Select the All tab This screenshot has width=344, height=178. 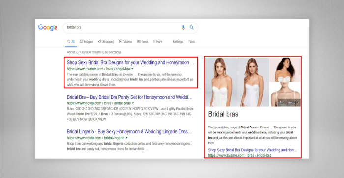71,42
